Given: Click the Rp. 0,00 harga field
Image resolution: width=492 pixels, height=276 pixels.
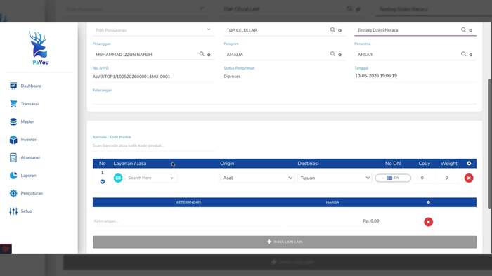Looking at the screenshot, I should [334, 221].
